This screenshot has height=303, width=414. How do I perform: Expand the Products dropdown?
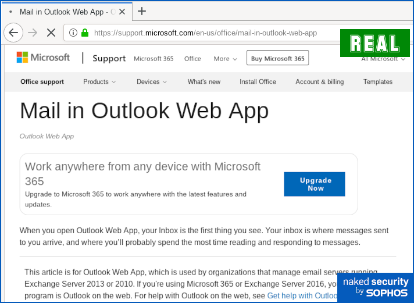99,82
